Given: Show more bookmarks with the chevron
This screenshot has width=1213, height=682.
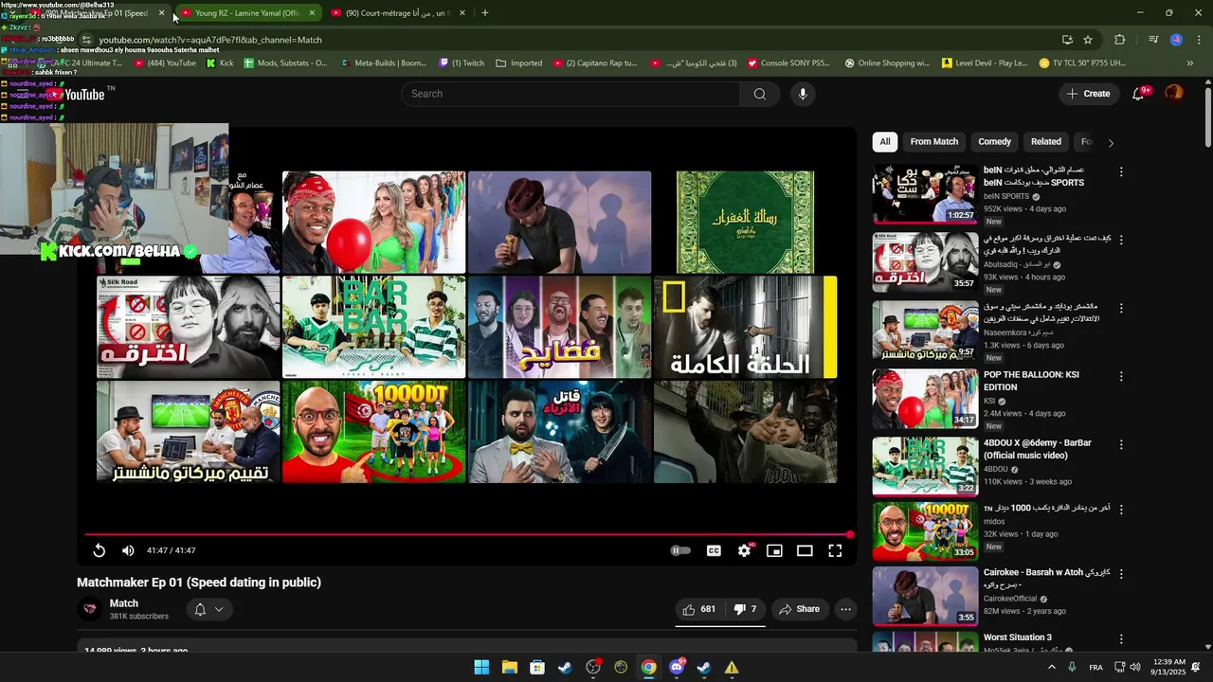Looking at the screenshot, I should [x=1190, y=63].
